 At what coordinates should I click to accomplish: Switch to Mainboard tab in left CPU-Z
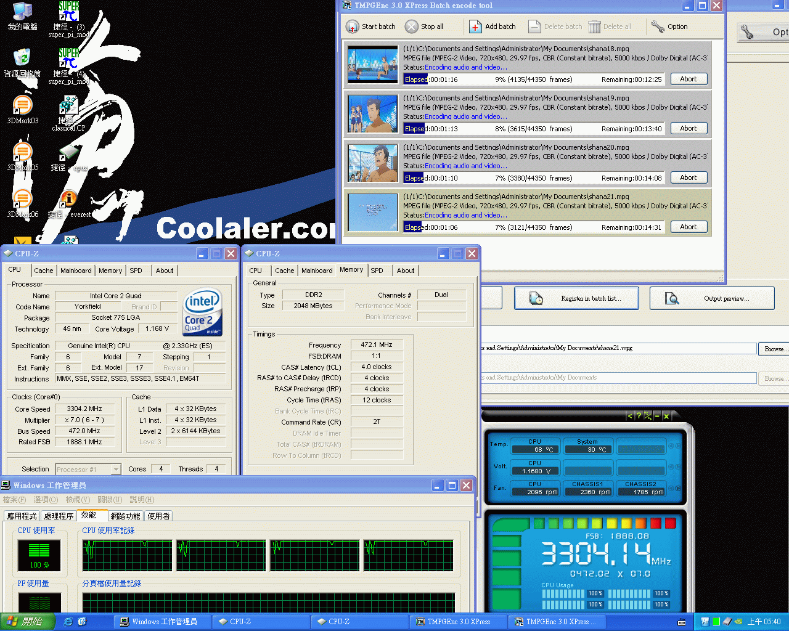76,271
